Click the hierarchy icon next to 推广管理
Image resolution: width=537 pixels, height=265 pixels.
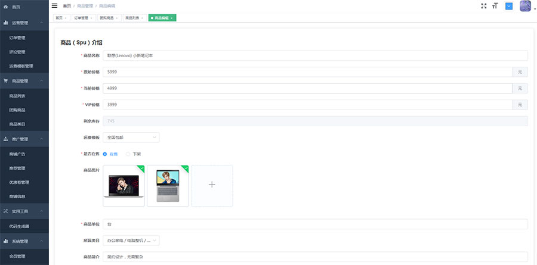point(5,139)
